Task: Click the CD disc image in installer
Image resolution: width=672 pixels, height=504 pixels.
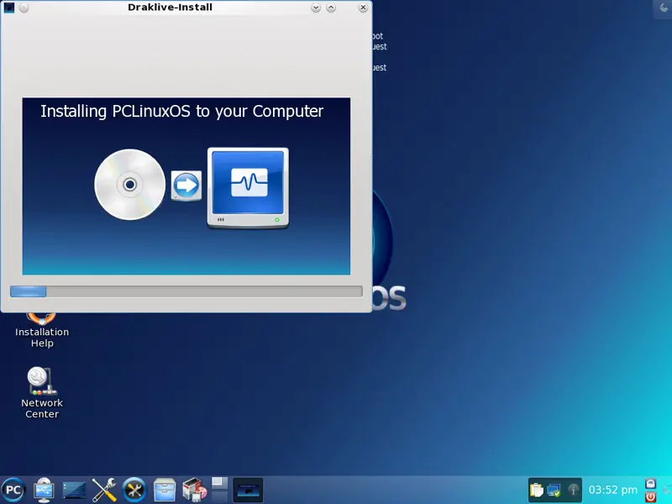Action: click(130, 185)
